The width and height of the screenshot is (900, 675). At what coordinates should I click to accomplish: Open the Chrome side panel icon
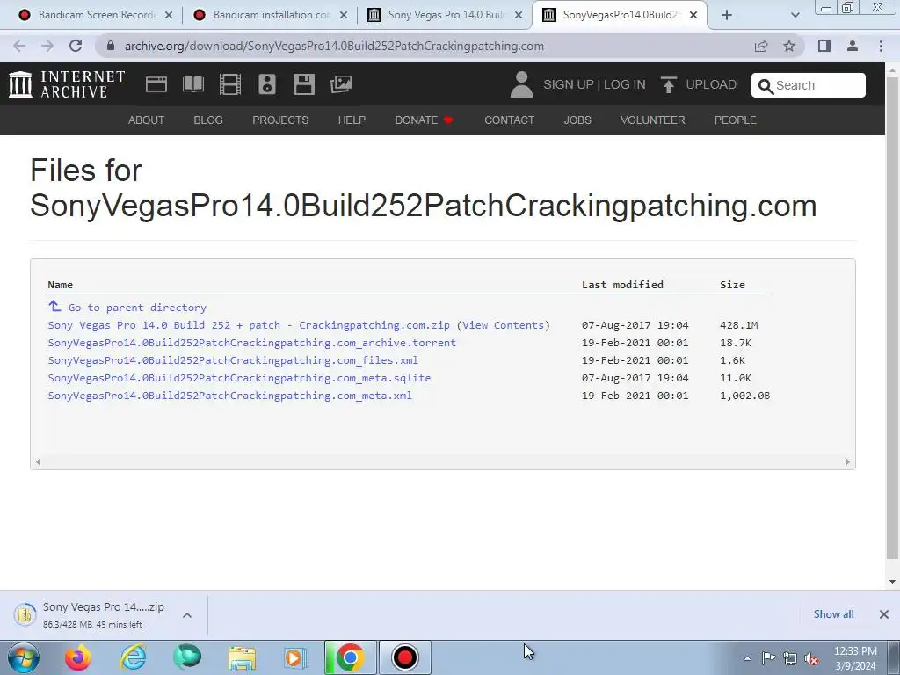point(824,46)
